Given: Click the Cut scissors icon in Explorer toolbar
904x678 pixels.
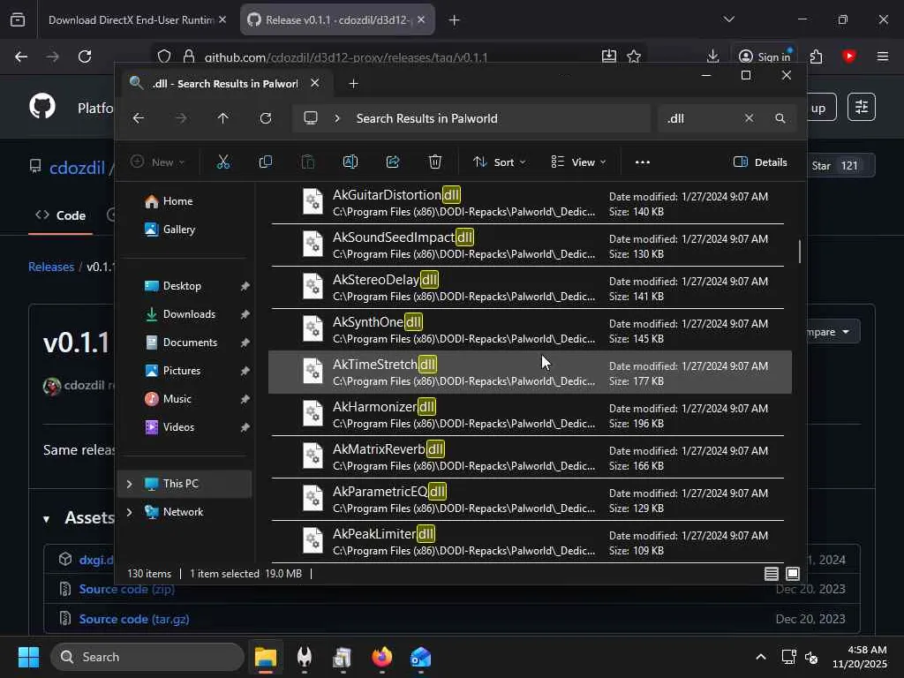Looking at the screenshot, I should pos(223,162).
